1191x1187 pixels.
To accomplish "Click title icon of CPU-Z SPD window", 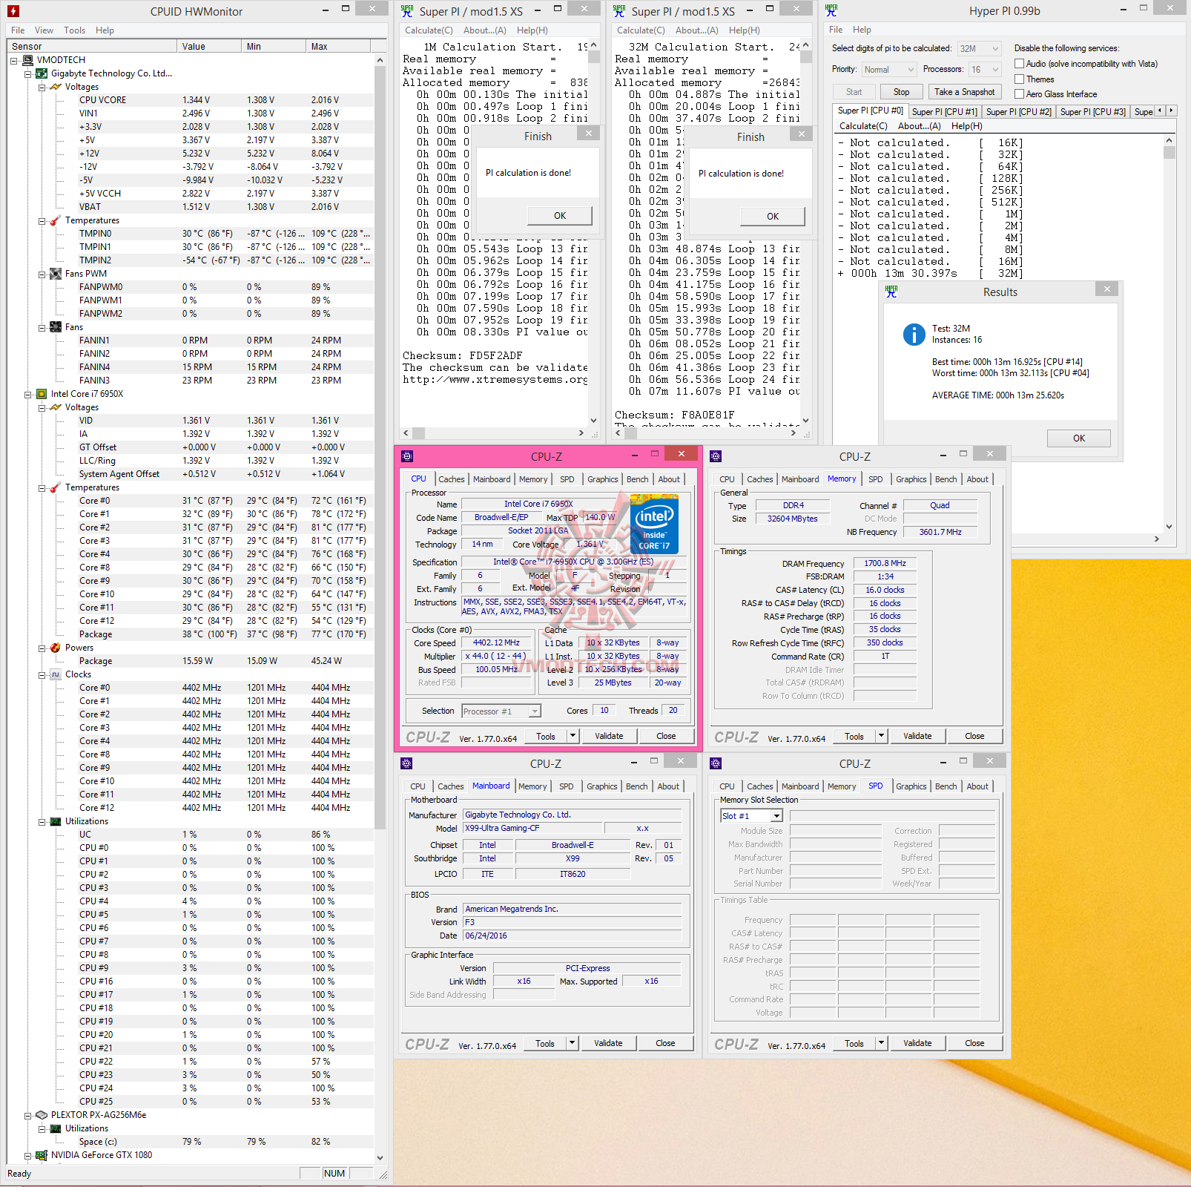I will pyautogui.click(x=716, y=763).
